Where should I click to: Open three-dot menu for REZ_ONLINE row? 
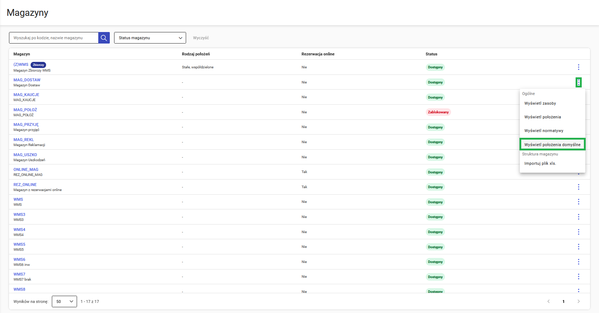[578, 187]
